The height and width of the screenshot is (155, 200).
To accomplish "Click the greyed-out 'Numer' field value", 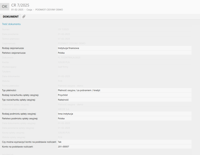I will click(x=63, y=29).
